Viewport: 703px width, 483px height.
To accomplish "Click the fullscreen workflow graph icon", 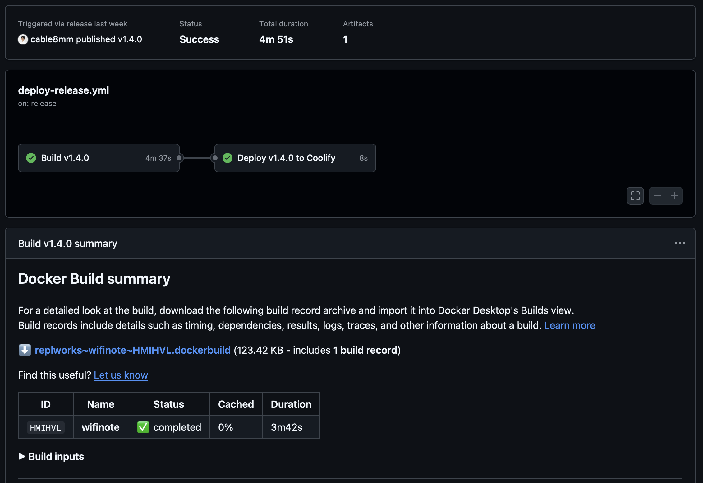I will pos(635,196).
